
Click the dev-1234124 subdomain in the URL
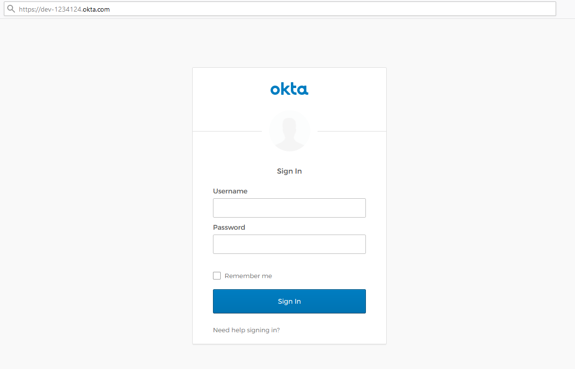[x=61, y=9]
